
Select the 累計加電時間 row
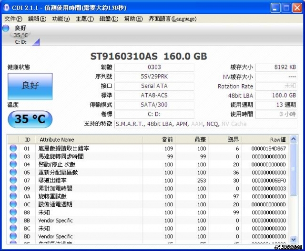click(x=148, y=188)
